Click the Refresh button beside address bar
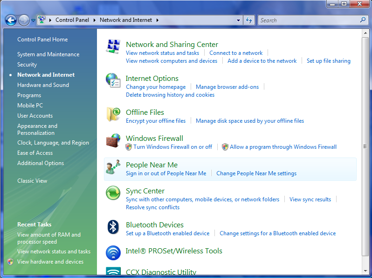The width and height of the screenshot is (372, 278). pos(249,20)
